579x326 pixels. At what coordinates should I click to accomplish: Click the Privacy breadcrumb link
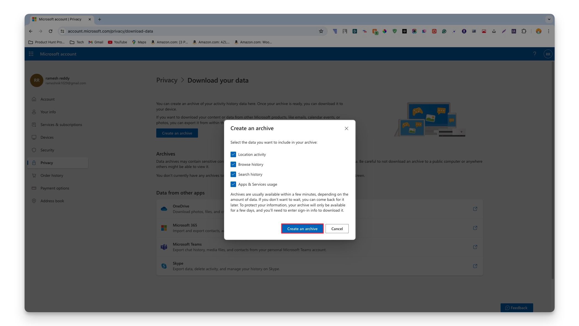pyautogui.click(x=167, y=80)
